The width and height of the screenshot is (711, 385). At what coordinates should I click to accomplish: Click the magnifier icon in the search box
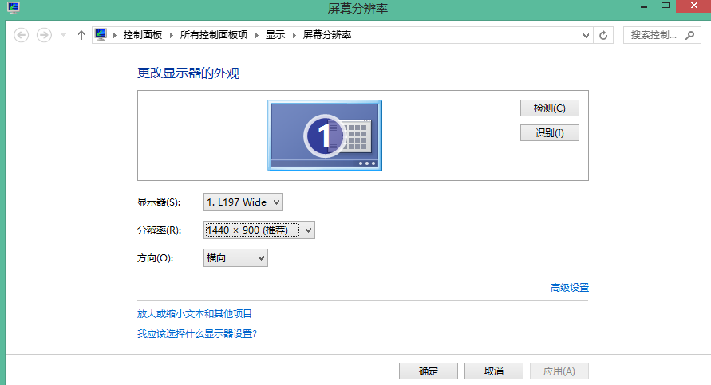coord(691,35)
